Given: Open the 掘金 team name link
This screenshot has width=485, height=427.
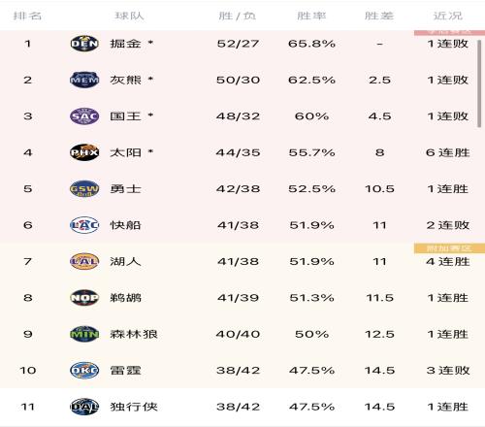Looking at the screenshot, I should click(x=125, y=44).
